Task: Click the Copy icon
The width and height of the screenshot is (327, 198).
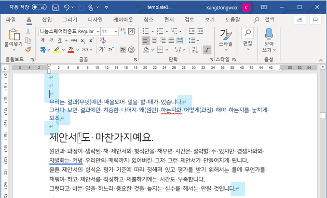Action: tap(28, 40)
